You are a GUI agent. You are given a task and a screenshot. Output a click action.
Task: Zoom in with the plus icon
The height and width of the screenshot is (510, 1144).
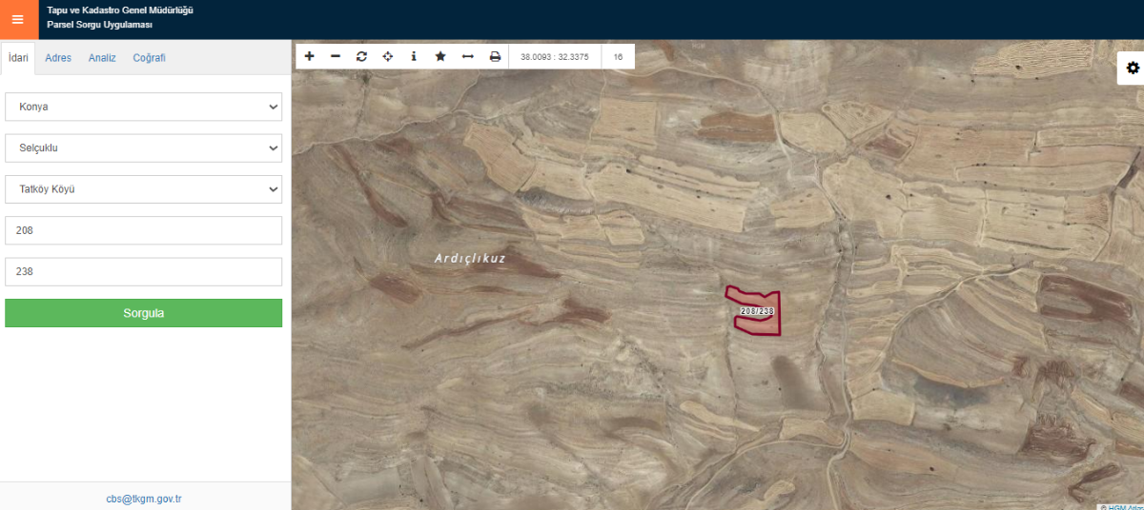[310, 56]
